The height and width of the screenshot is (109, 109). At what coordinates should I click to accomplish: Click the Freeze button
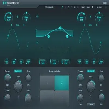(x=91, y=104)
